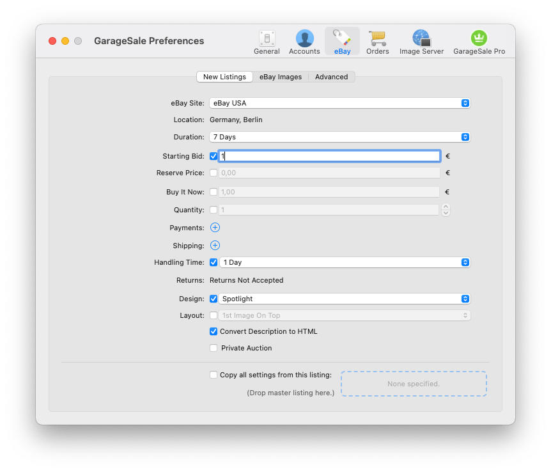The width and height of the screenshot is (551, 472).
Task: Open the eBay Site dropdown
Action: click(340, 103)
